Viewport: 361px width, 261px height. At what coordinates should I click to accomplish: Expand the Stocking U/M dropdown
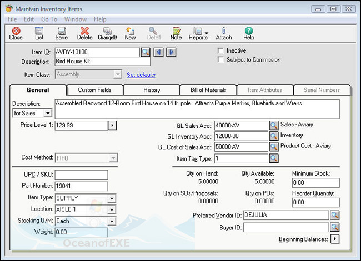point(112,221)
